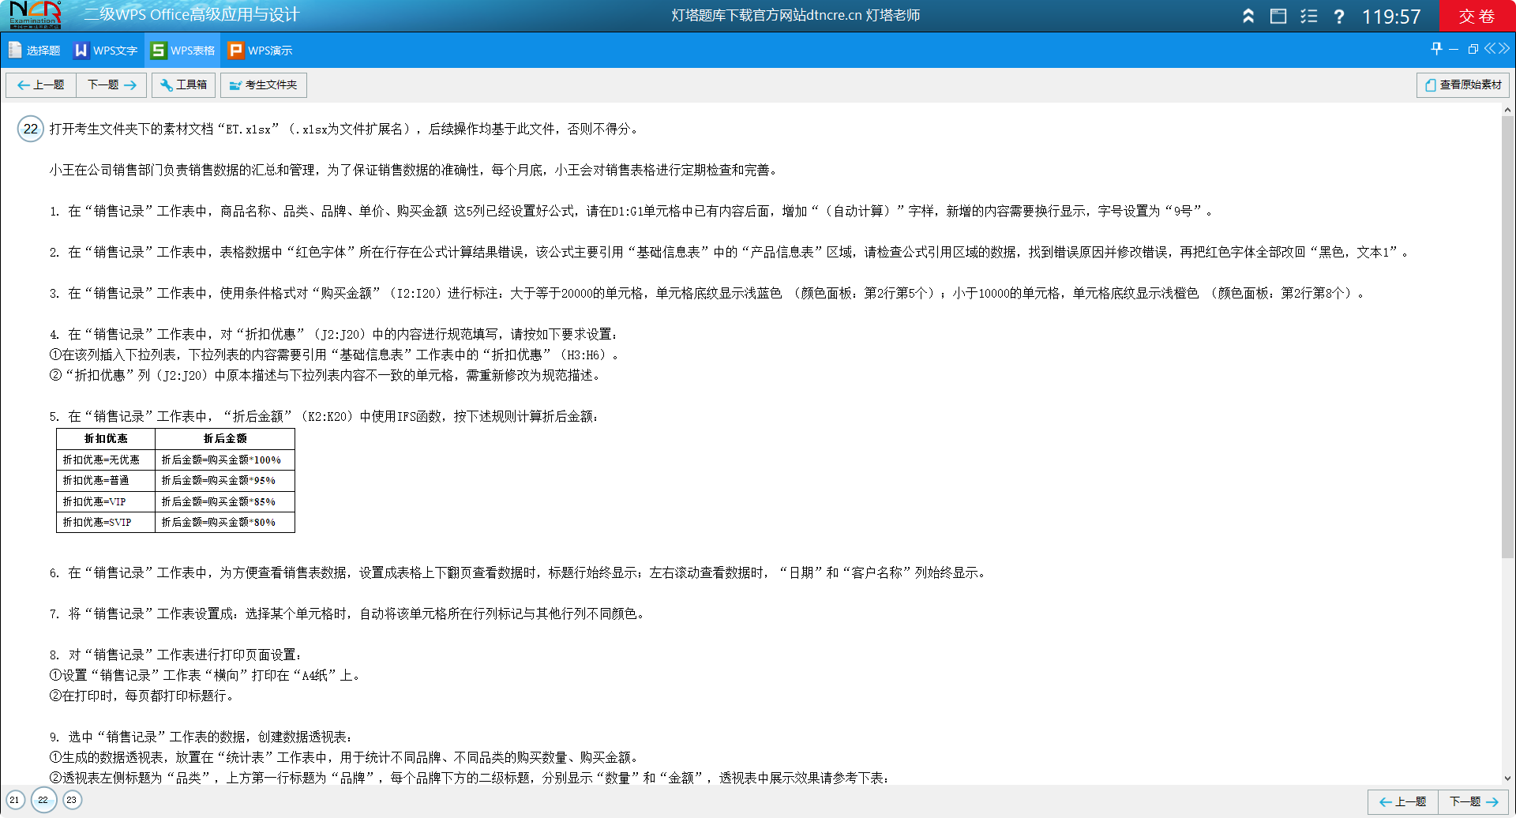Click the double right-chevron icon
1516x818 pixels.
point(1504,49)
